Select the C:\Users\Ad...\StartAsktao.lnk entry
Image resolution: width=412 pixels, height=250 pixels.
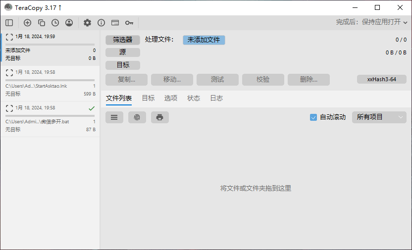[x=36, y=86]
